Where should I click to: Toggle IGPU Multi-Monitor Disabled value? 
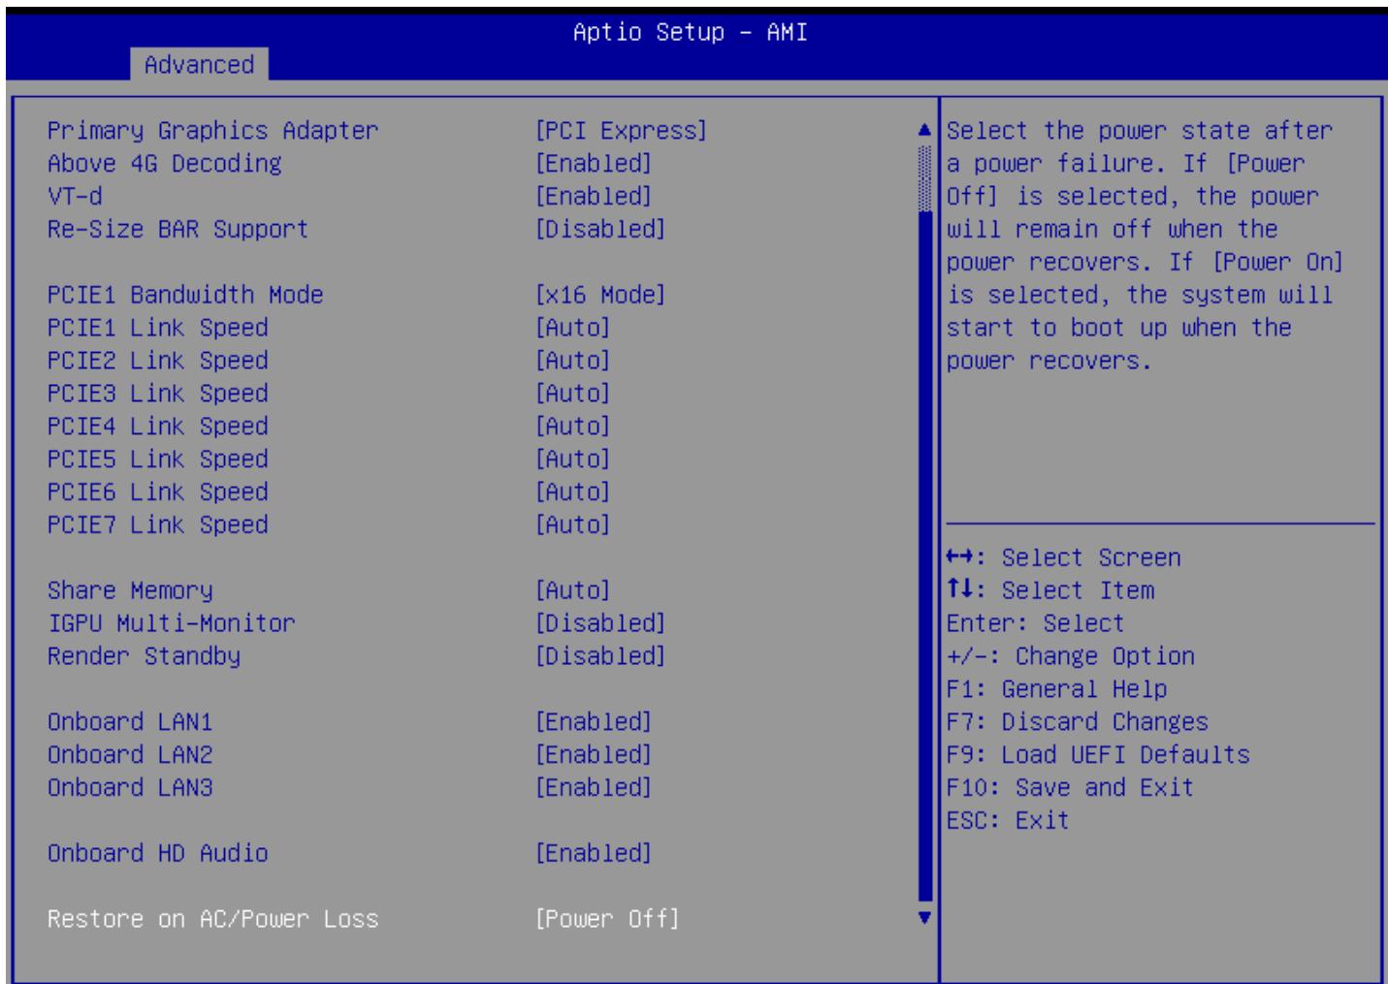pos(600,623)
